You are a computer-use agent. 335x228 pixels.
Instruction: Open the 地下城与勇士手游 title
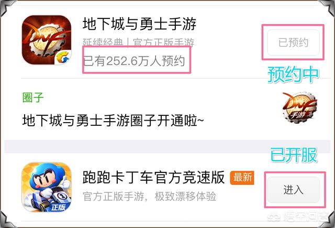pos(139,24)
